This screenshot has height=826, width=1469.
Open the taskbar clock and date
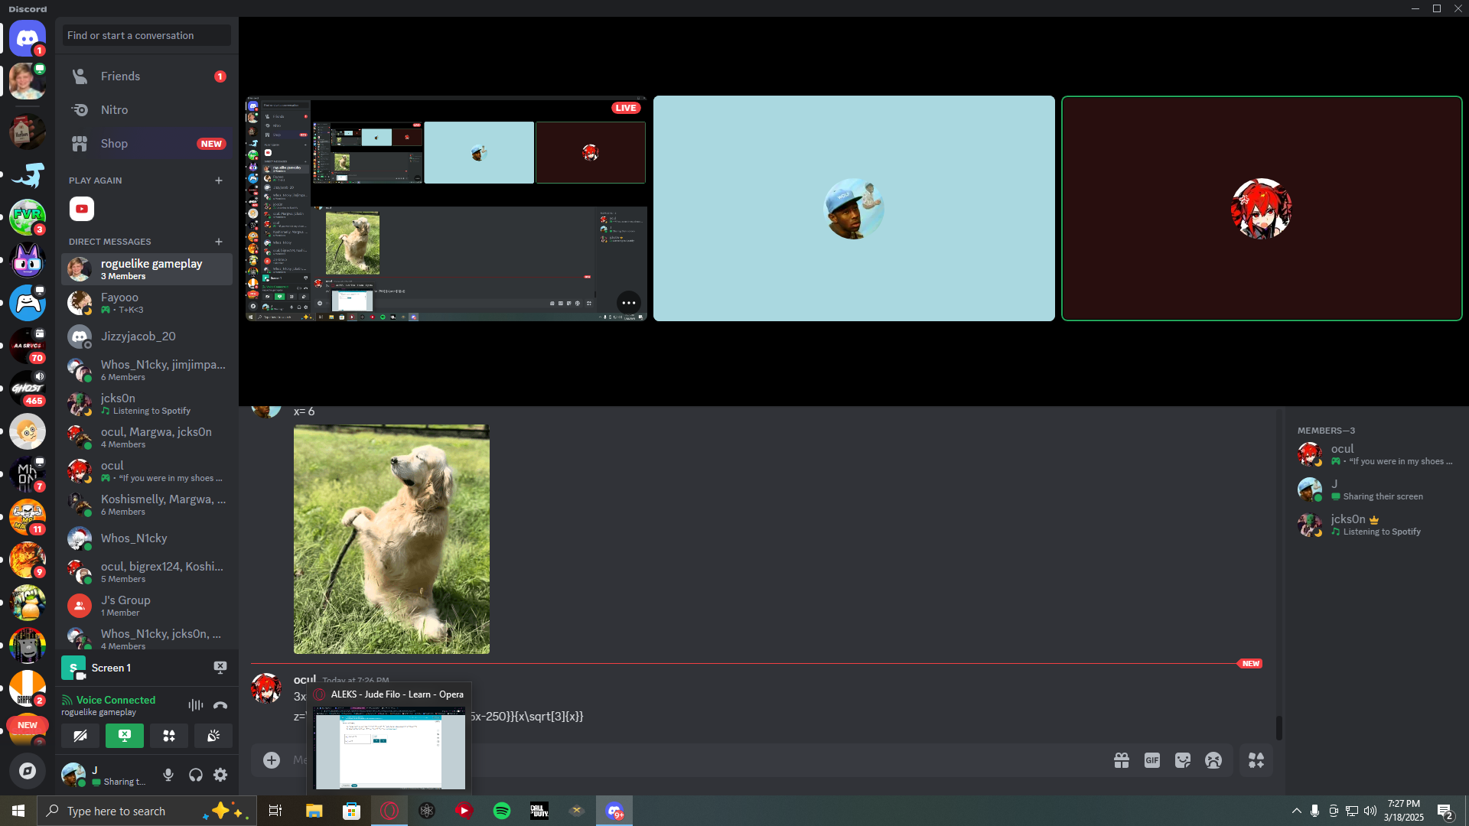[x=1403, y=811]
